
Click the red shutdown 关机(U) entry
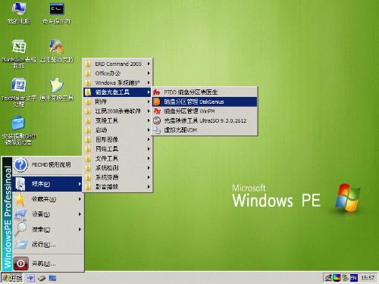[x=48, y=264]
